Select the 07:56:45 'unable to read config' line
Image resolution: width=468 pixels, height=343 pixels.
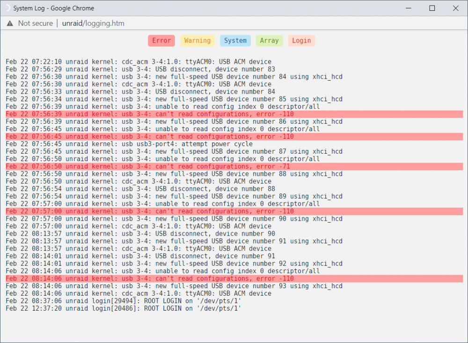pos(163,129)
